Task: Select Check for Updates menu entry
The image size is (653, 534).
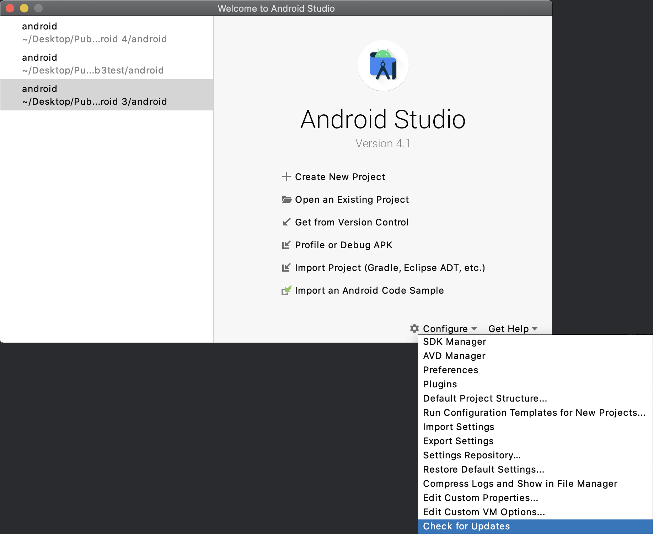Action: (x=535, y=526)
